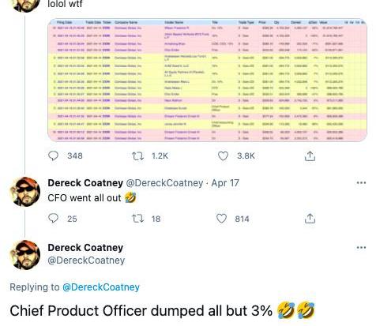Like the tweet with 814 likes

[221, 219]
